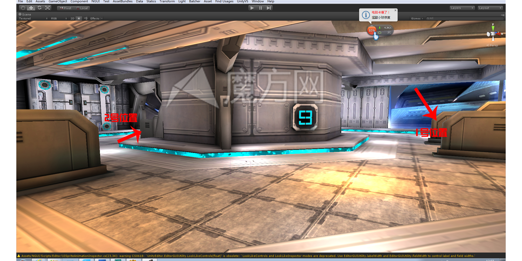Toggle scene audio speaker icon

coord(86,19)
